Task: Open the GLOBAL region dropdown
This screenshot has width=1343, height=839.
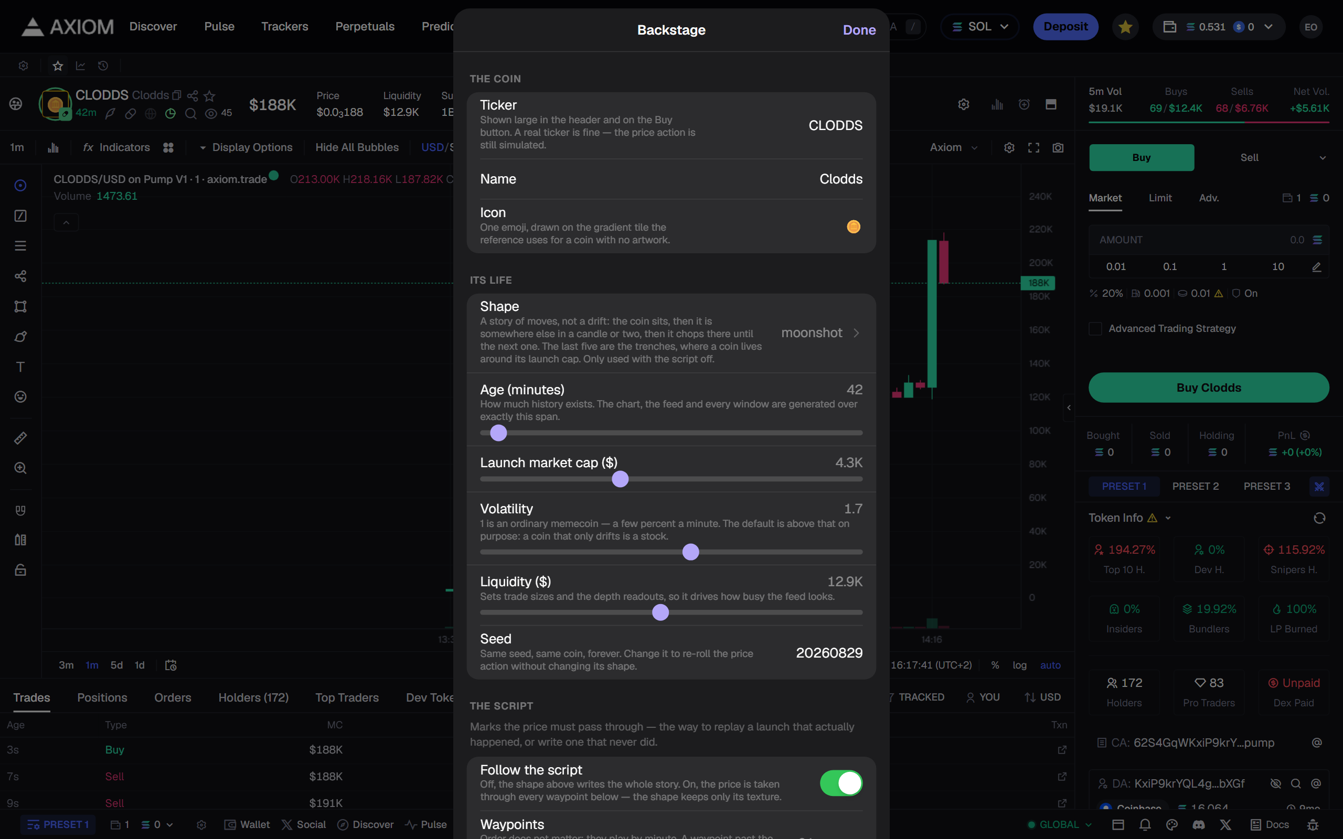Action: click(x=1059, y=824)
